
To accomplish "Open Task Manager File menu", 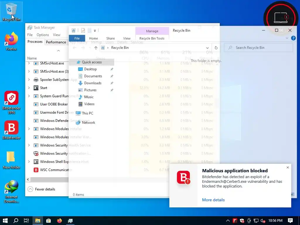I will click(30, 35).
